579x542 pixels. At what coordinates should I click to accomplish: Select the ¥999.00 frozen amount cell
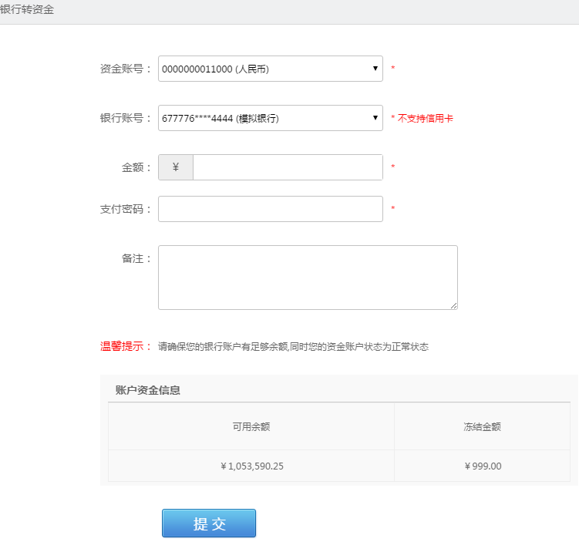point(483,466)
